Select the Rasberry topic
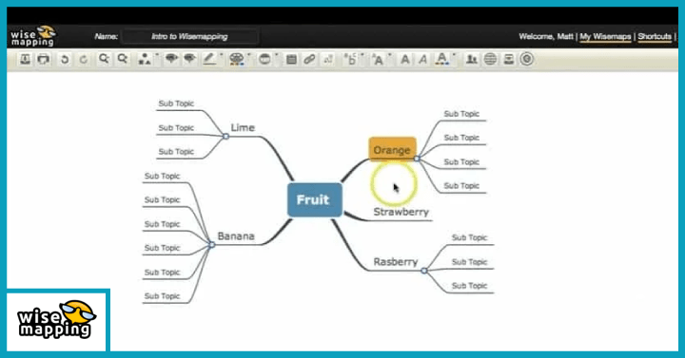685x358 pixels. (x=396, y=262)
